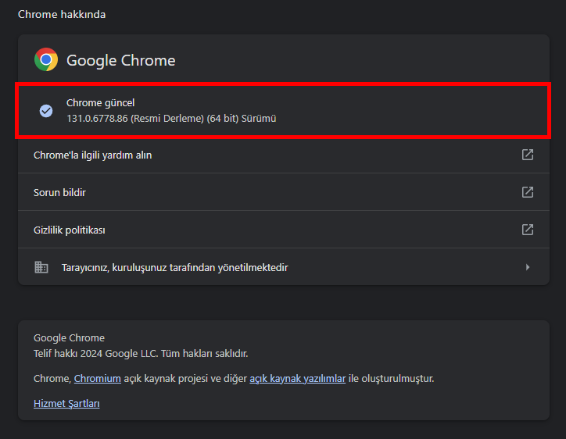Select the Sorun bildir row
The width and height of the screenshot is (566, 439).
[x=59, y=192]
